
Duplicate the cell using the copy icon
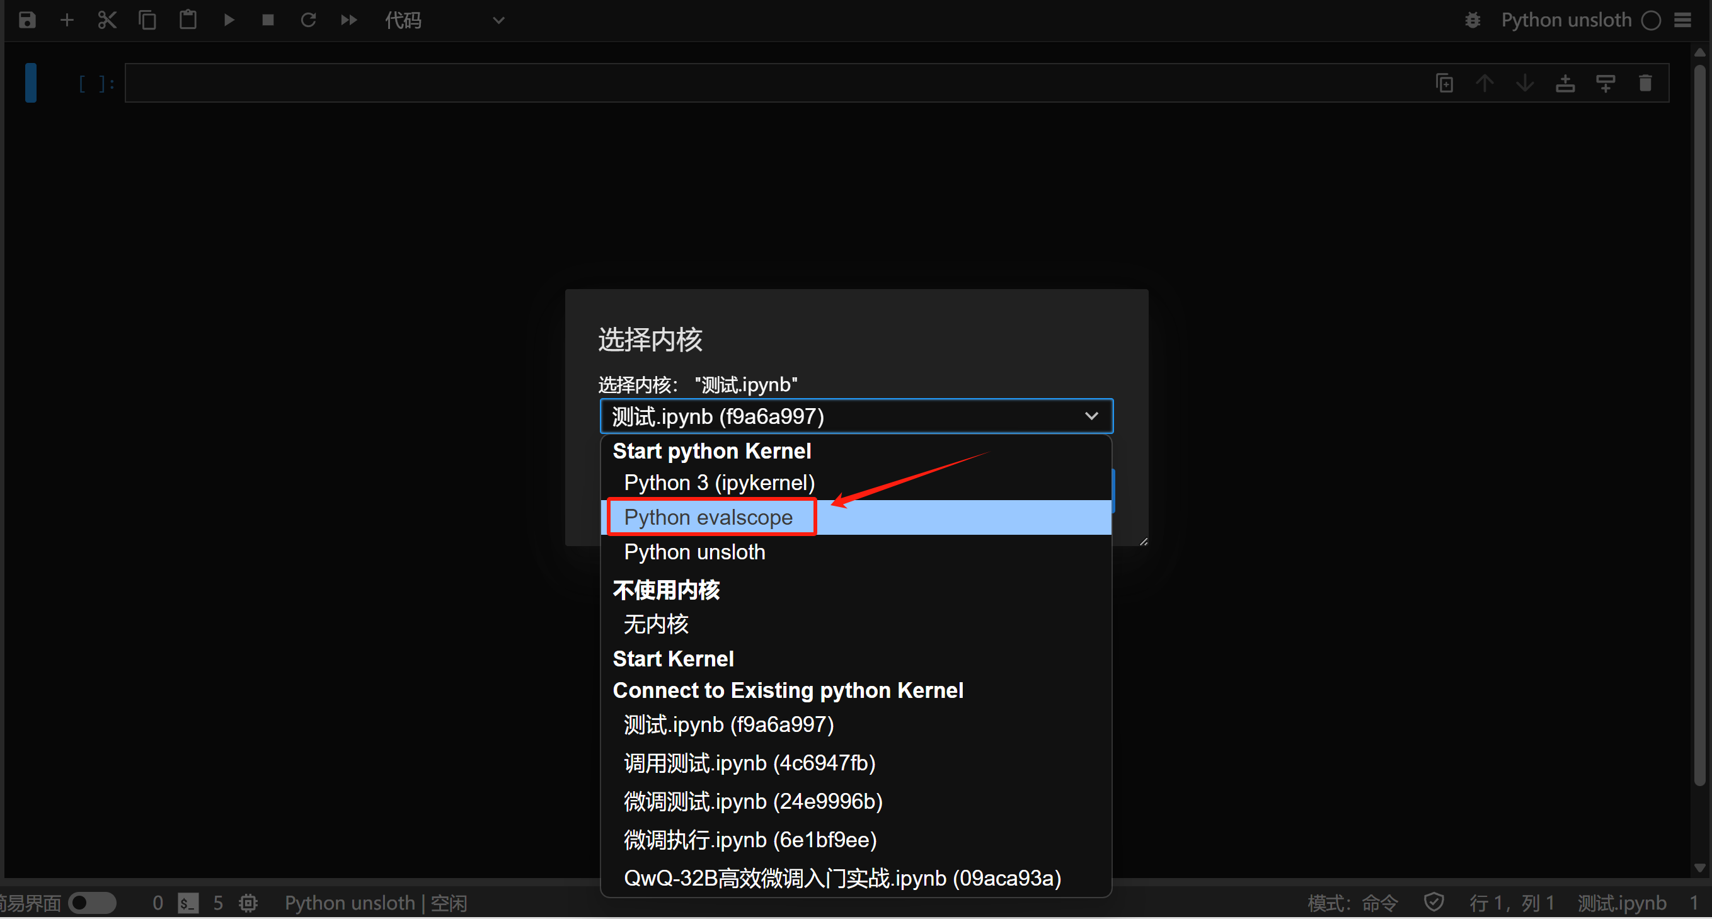pyautogui.click(x=1444, y=83)
